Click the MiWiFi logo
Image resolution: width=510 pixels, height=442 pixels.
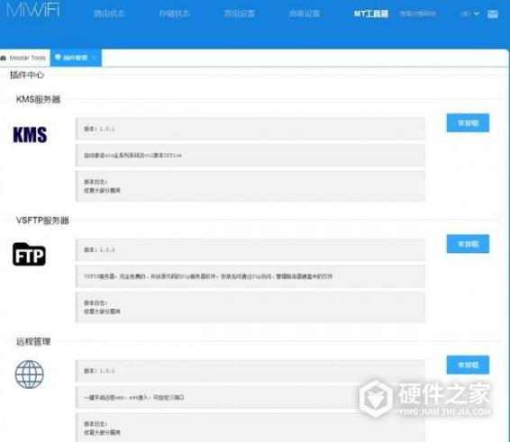[x=33, y=9]
